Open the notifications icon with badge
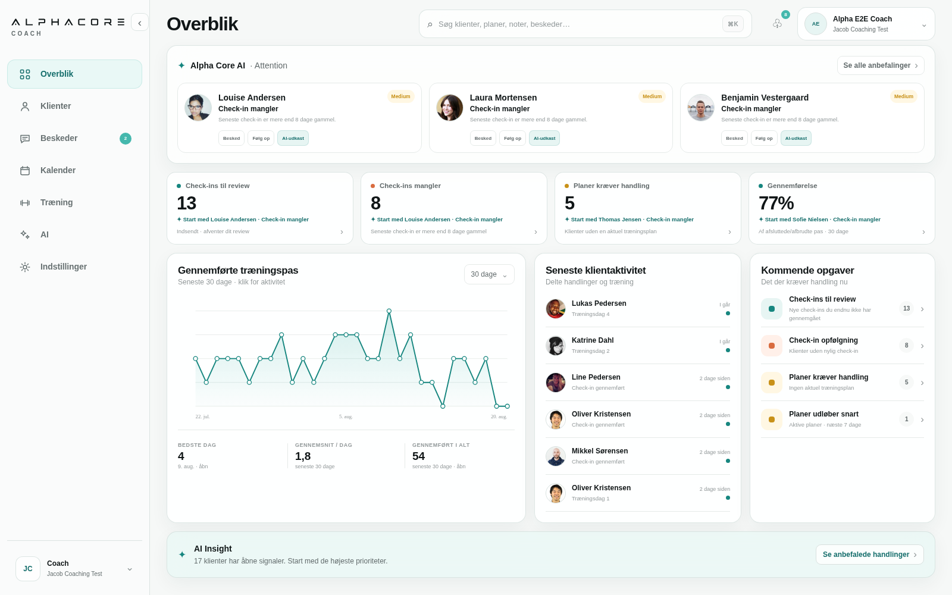This screenshot has height=595, width=952. (778, 23)
